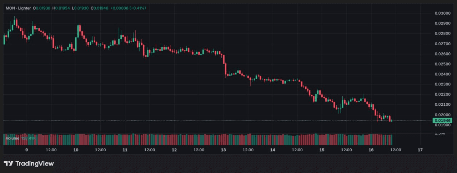Click date label 13 on time axis
This screenshot has width=457, height=173.
coord(224,150)
